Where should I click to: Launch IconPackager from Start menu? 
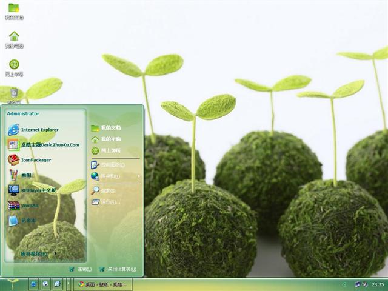click(x=30, y=160)
